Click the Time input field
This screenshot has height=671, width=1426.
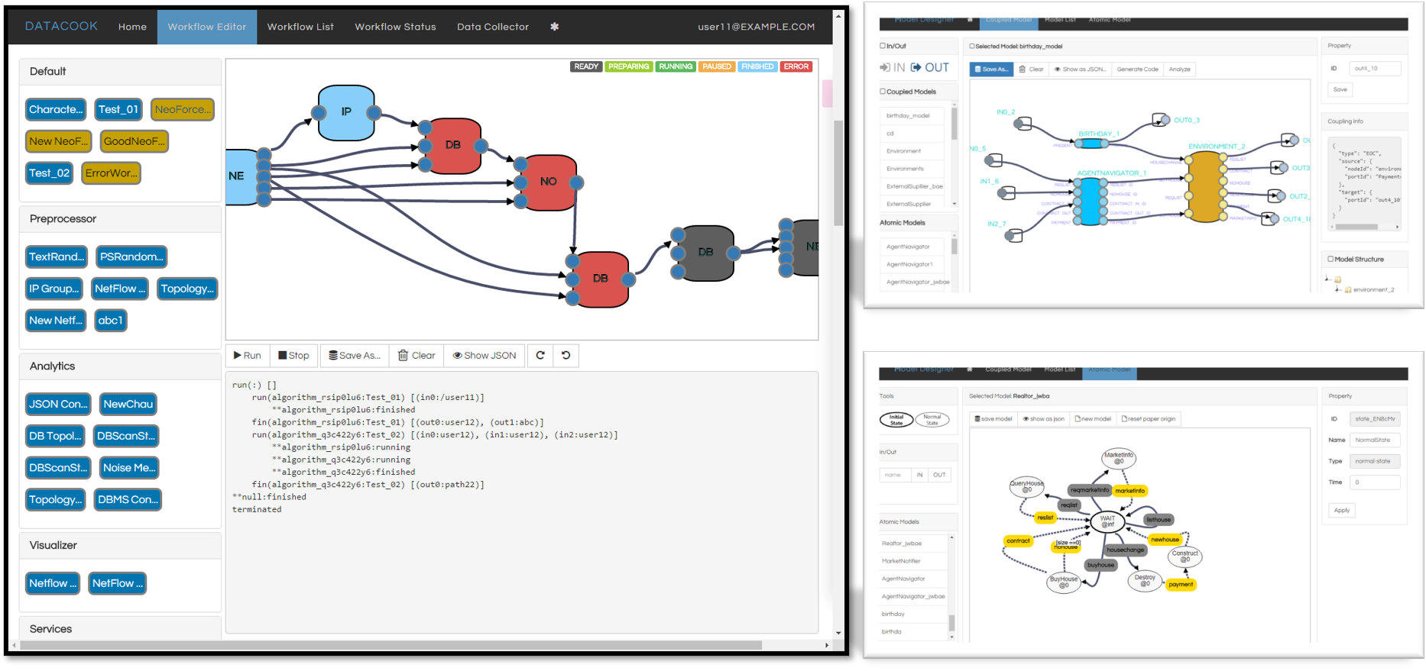click(x=1374, y=482)
